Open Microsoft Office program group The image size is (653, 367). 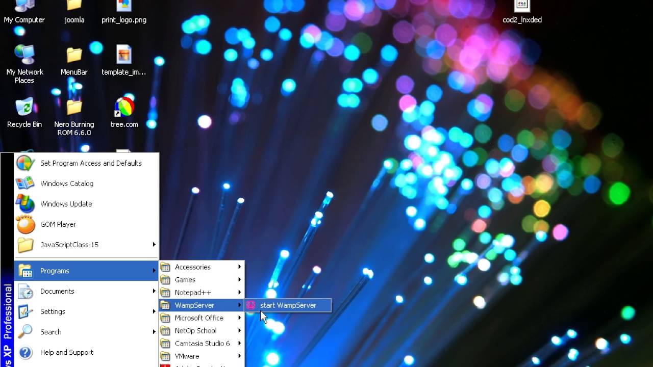(202, 318)
